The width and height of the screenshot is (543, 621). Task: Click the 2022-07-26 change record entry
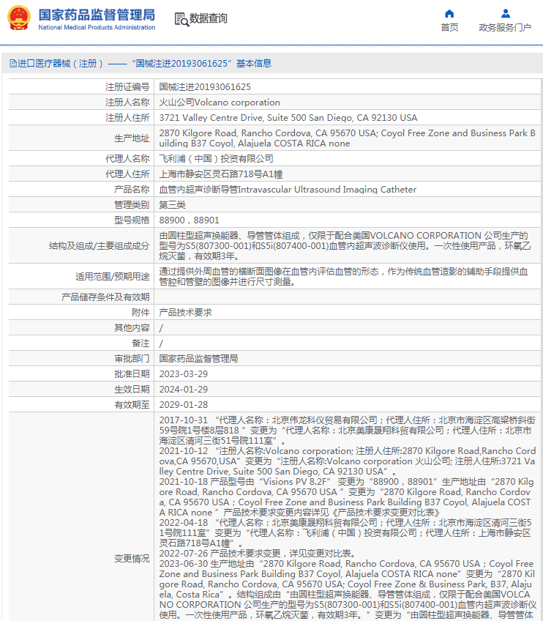[x=258, y=554]
